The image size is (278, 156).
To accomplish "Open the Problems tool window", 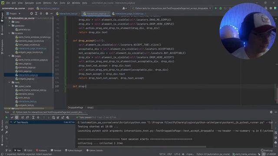I will click(x=41, y=150).
